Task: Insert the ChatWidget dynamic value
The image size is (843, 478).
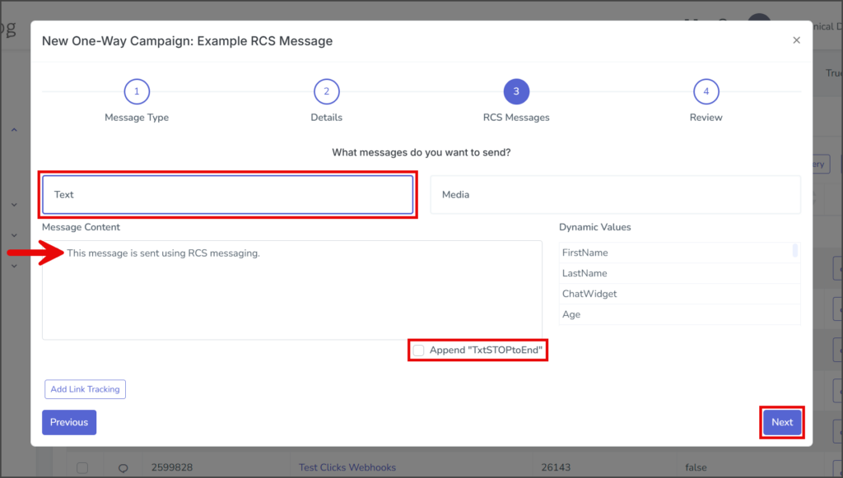Action: 679,294
